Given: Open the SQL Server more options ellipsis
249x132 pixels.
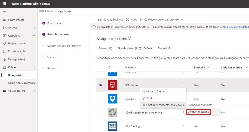Looking at the screenshot, I should coord(183,85).
